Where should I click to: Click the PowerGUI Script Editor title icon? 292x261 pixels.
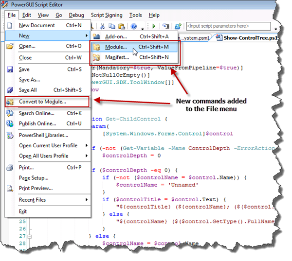4,4
